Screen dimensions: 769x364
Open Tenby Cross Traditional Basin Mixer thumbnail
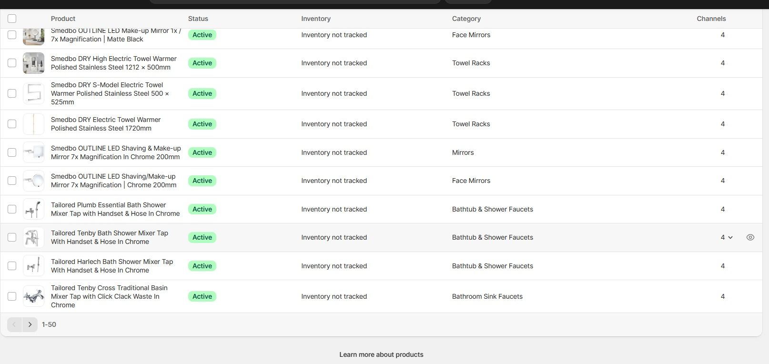pos(33,296)
